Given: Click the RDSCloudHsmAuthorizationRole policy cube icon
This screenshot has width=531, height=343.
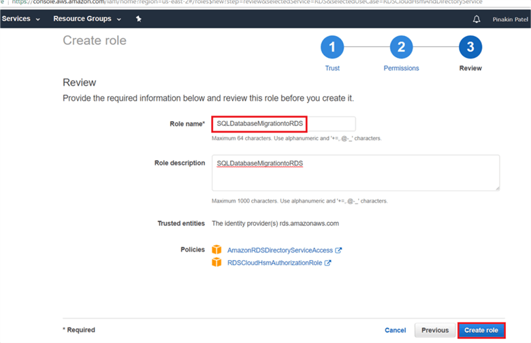Looking at the screenshot, I should pyautogui.click(x=216, y=262).
